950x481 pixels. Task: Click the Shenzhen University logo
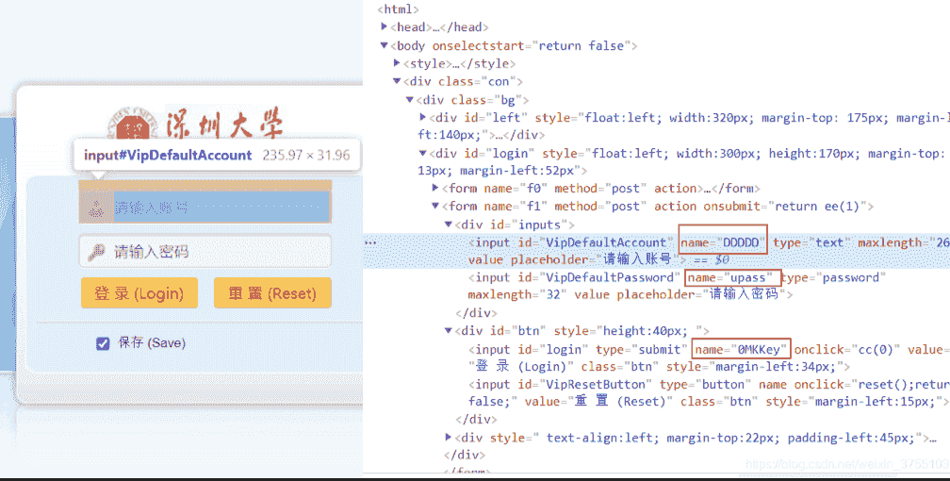195,124
